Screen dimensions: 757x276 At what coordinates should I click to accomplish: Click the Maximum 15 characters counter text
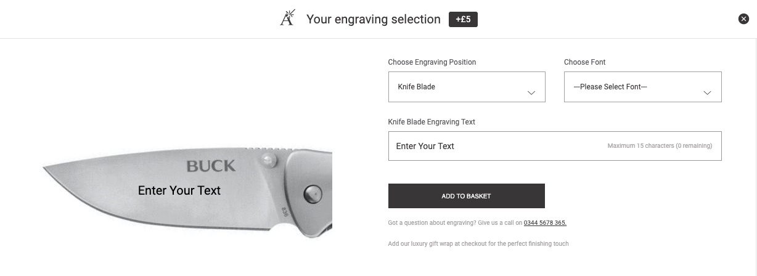(660, 146)
